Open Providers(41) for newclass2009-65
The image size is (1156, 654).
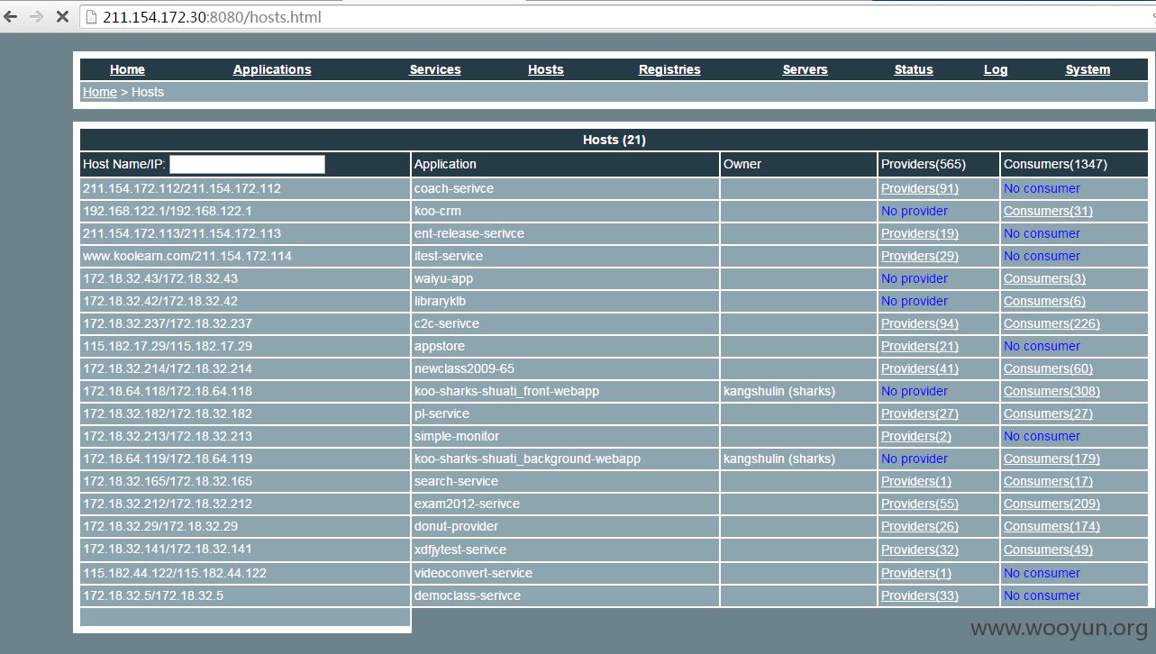point(920,368)
